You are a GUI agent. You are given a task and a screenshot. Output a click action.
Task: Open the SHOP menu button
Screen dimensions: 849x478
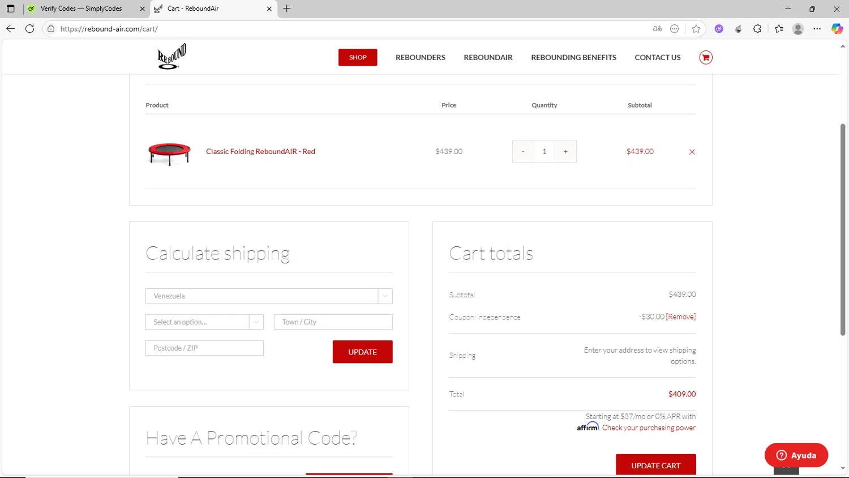tap(358, 57)
